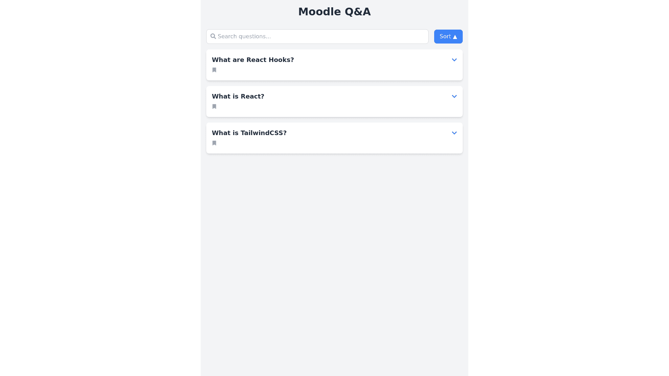This screenshot has width=669, height=376.
Task: Focus the "Search questions..." input field
Action: [321, 37]
